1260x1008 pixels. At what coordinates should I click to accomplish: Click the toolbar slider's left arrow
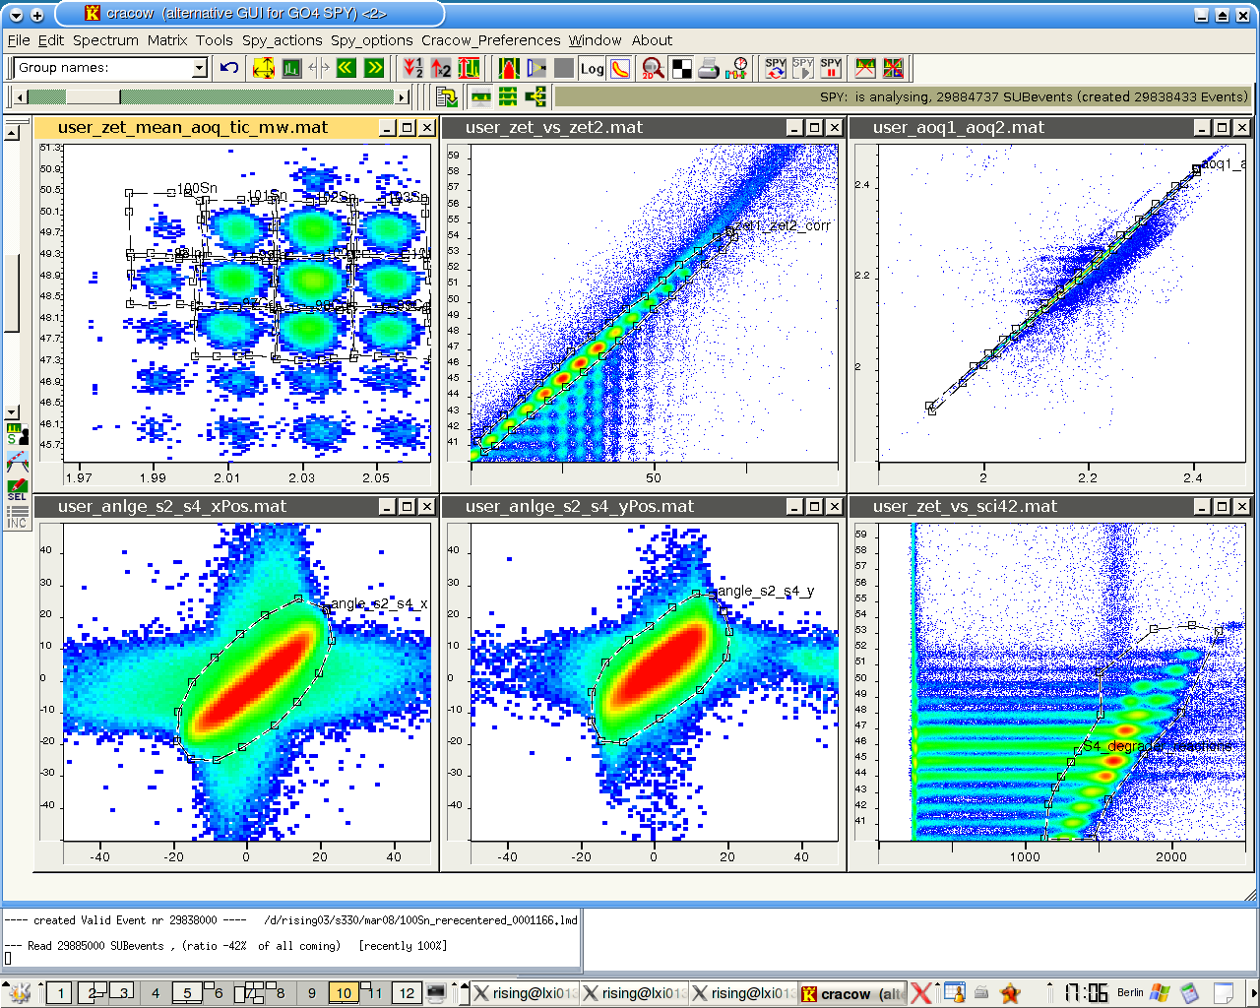click(x=21, y=96)
